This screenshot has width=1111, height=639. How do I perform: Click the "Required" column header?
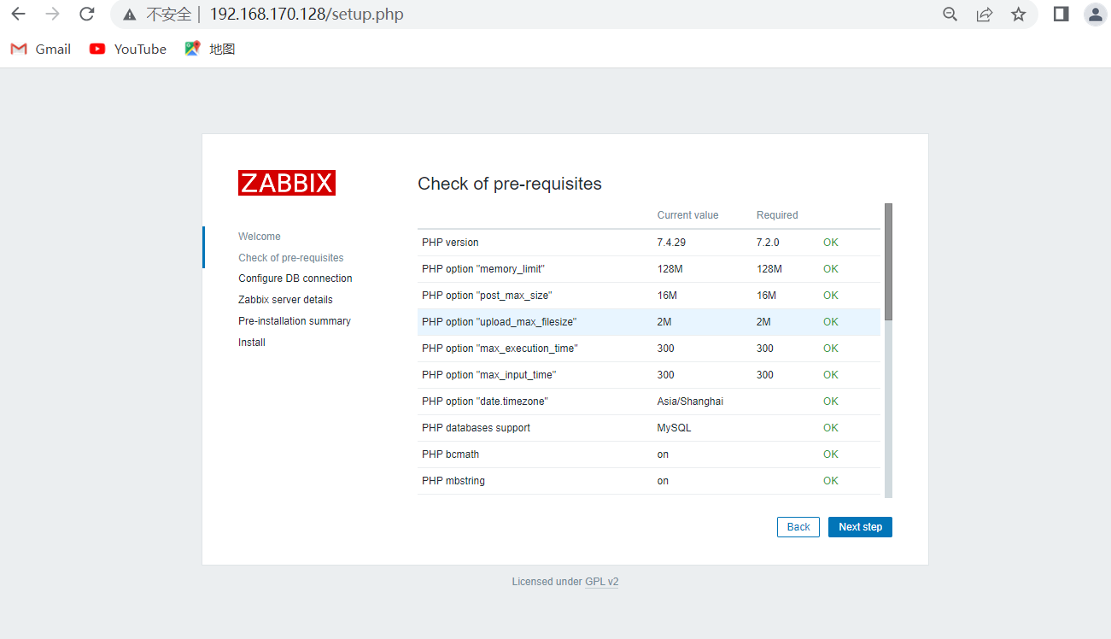777,215
